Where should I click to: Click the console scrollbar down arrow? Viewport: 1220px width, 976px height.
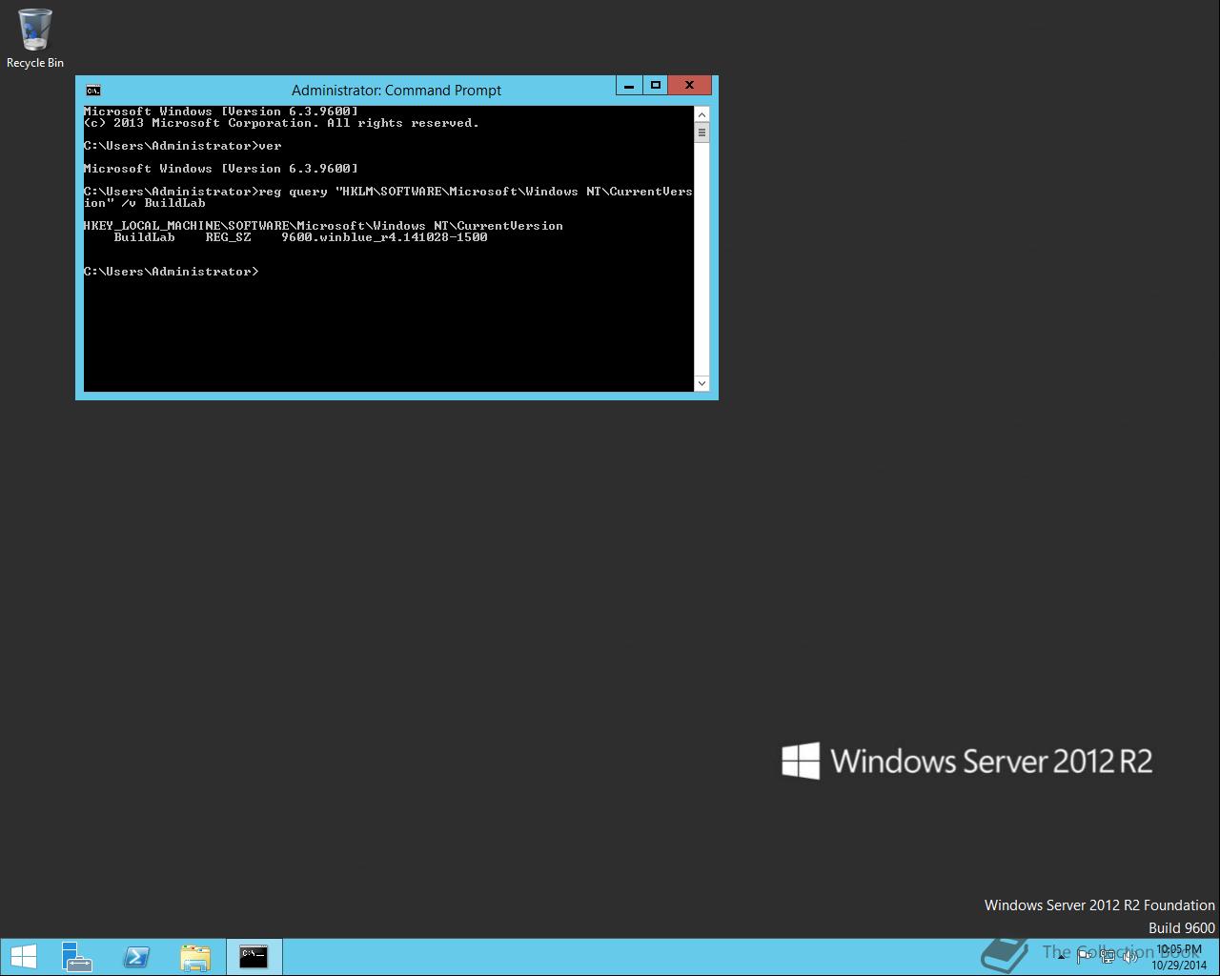coord(702,383)
